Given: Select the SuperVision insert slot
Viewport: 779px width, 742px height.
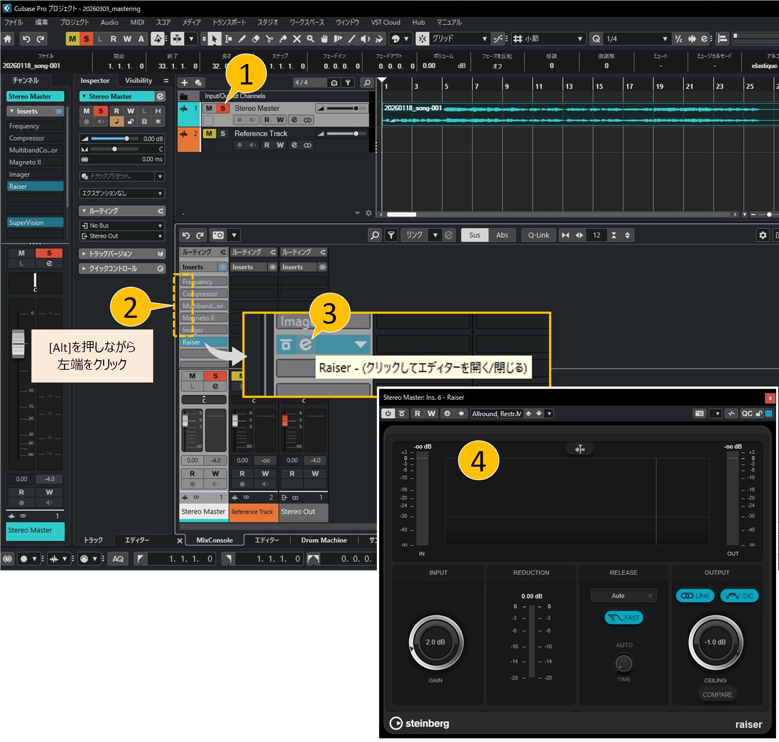Looking at the screenshot, I should [35, 223].
